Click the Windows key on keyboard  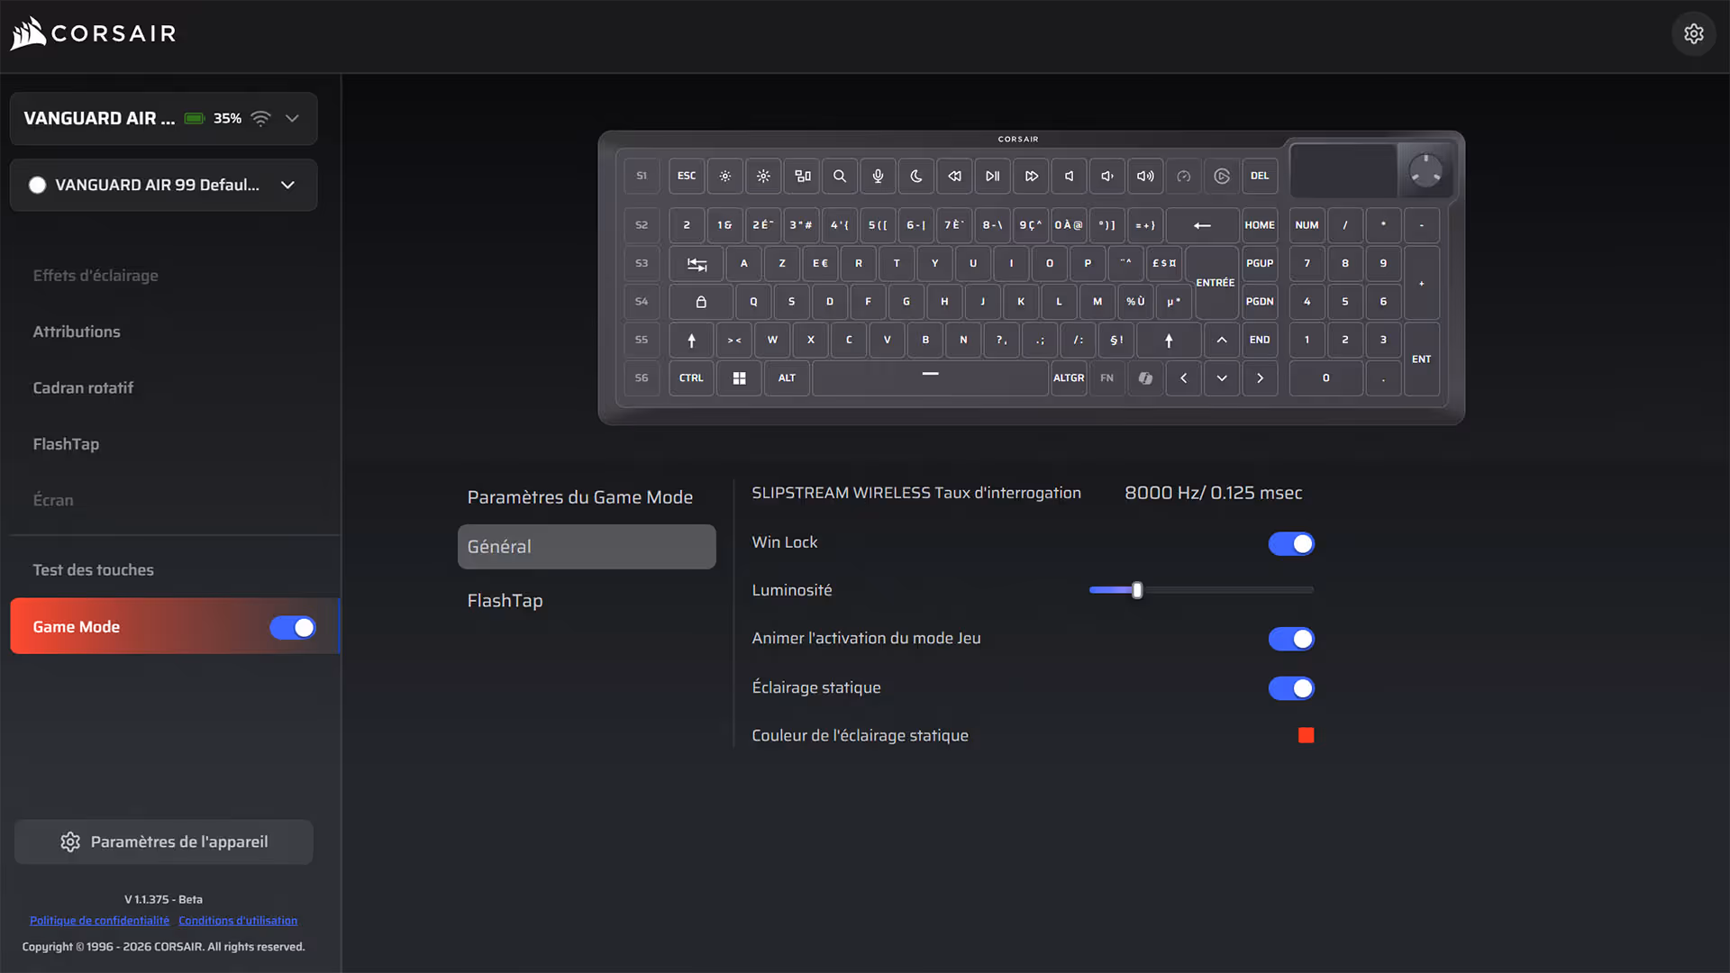point(739,378)
